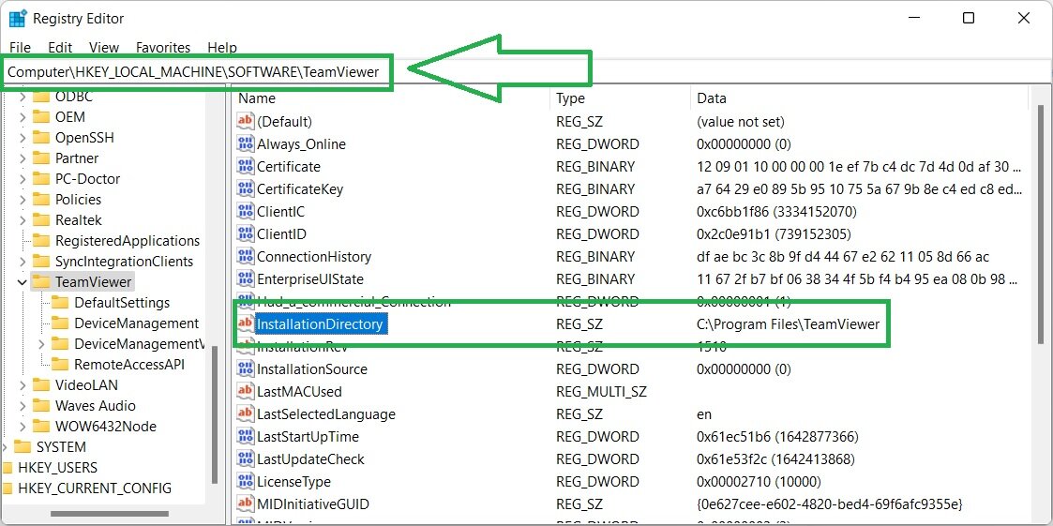1053x526 pixels.
Task: Open the File menu
Action: click(x=20, y=48)
